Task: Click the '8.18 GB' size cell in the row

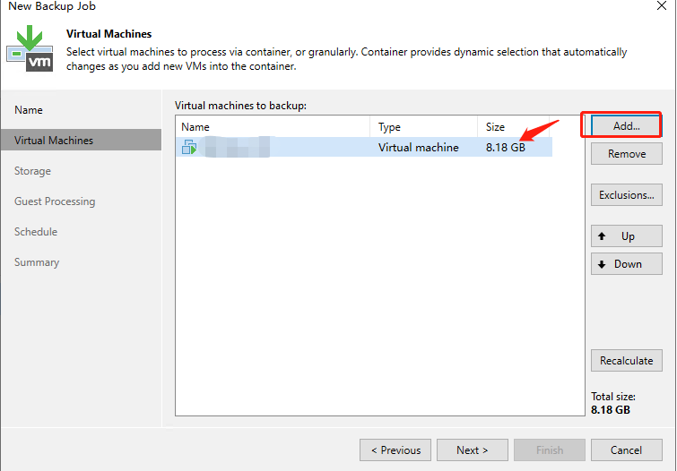Action: click(505, 148)
